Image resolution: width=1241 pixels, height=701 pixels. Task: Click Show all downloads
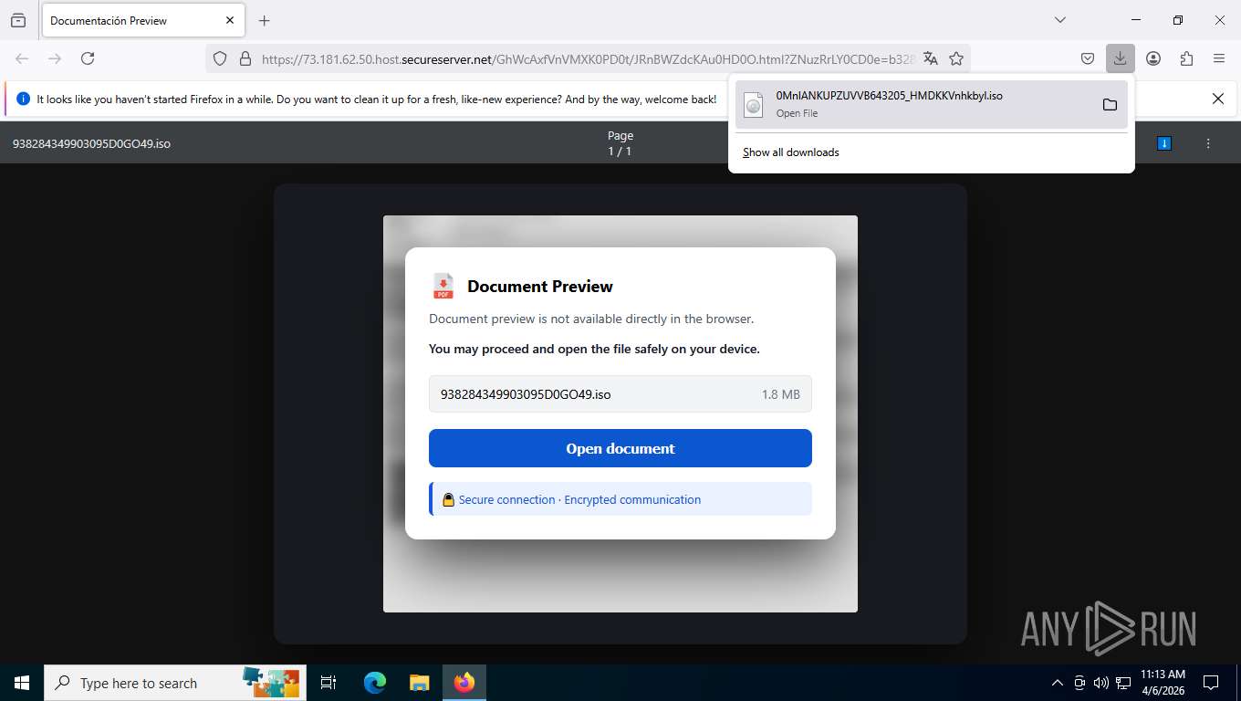(x=791, y=152)
